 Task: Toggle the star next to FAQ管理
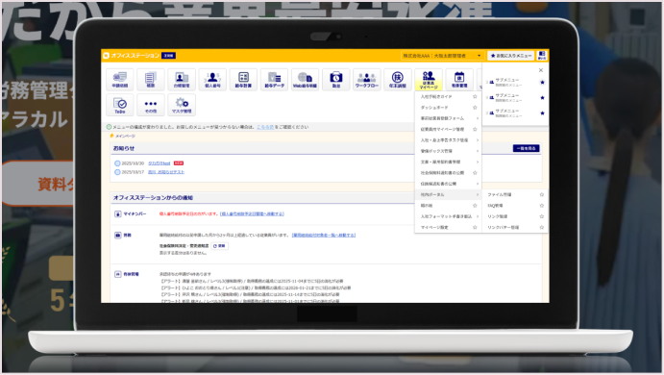[542, 206]
